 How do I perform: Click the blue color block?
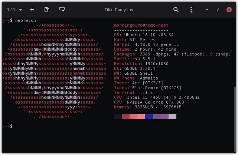coord(149,117)
